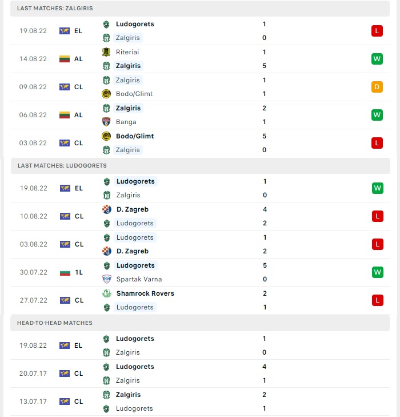400x417 pixels.
Task: Click the Banga club crest icon
Action: [x=106, y=122]
